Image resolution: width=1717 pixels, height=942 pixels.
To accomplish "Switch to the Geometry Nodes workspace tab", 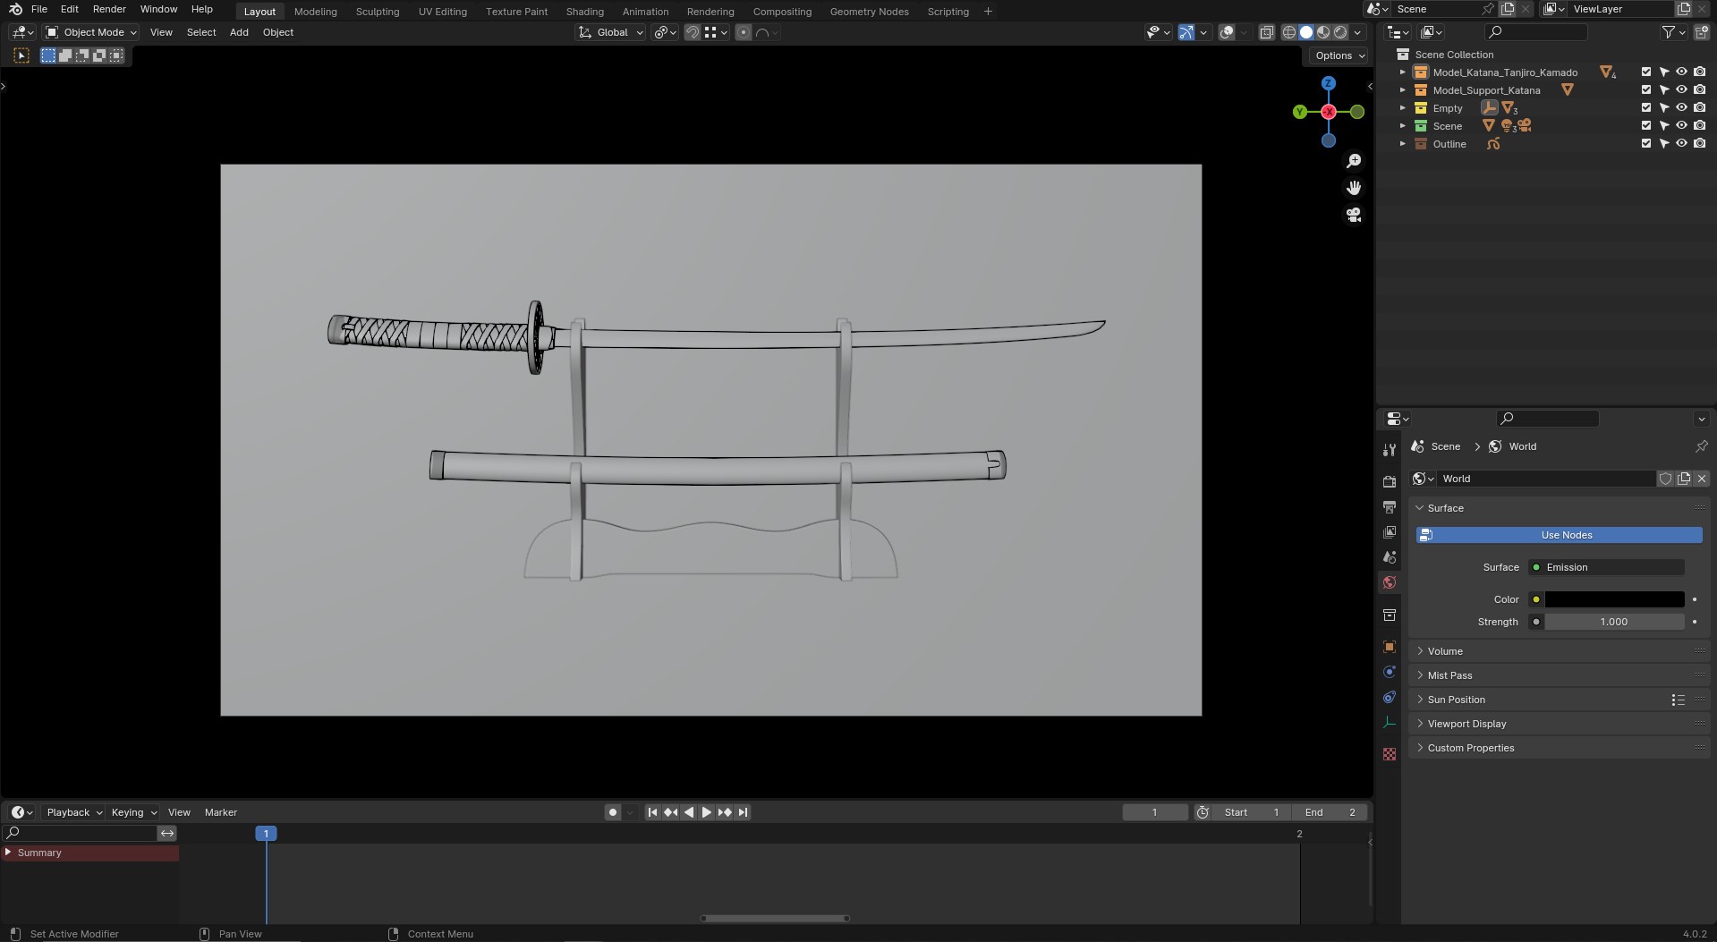I will click(869, 12).
